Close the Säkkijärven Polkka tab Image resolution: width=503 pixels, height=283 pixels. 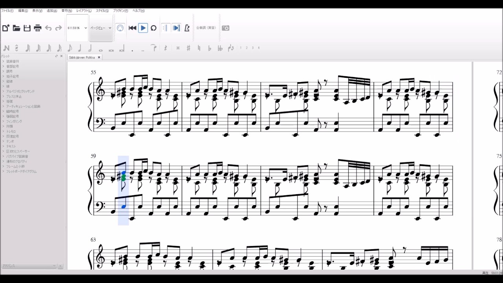[99, 57]
